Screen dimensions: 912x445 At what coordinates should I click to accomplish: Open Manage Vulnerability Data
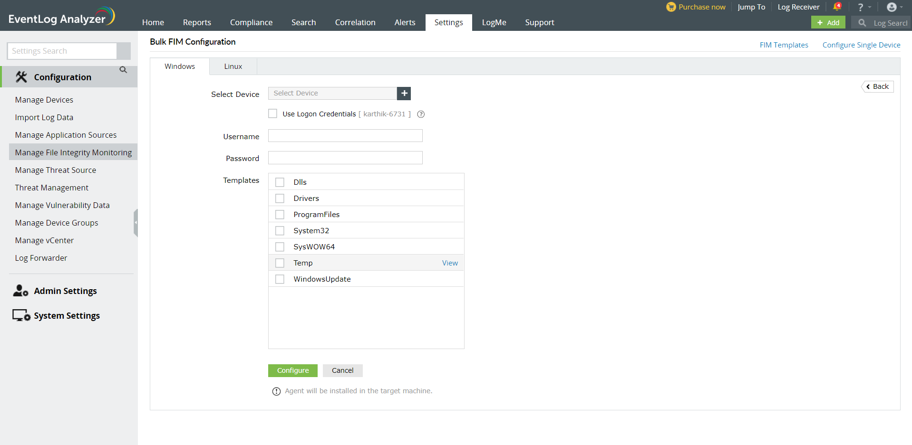[62, 205]
